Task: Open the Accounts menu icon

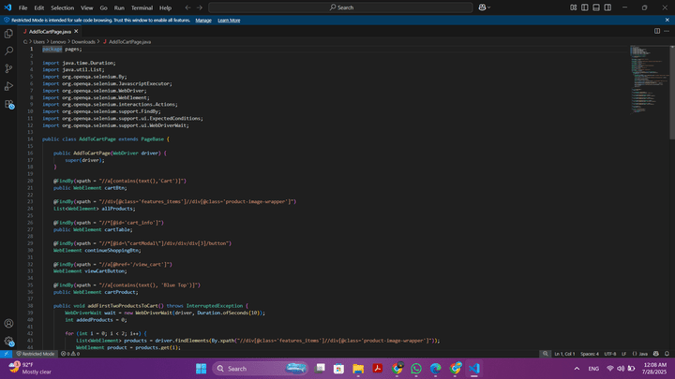Action: (9, 323)
